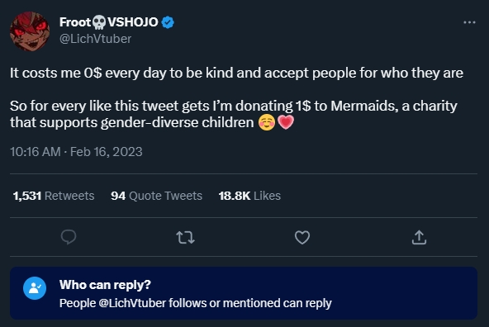The height and width of the screenshot is (327, 489).
Task: Open the red-eyed profile avatar picture
Action: [30, 31]
